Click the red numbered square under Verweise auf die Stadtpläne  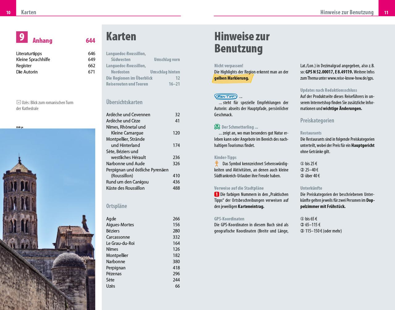[217, 194]
